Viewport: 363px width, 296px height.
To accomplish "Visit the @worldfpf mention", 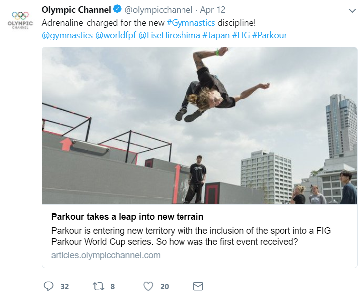I will click(115, 35).
